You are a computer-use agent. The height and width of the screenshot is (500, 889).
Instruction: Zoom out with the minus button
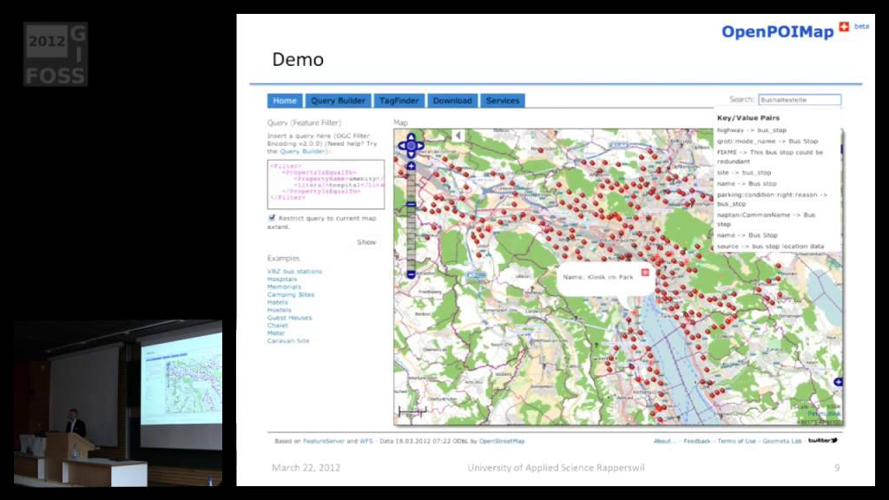pos(411,274)
